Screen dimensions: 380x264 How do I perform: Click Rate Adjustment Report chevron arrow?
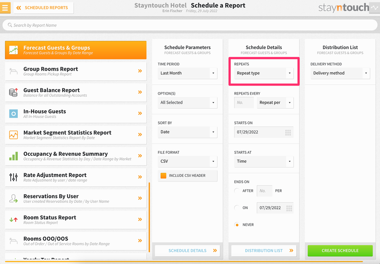(140, 177)
